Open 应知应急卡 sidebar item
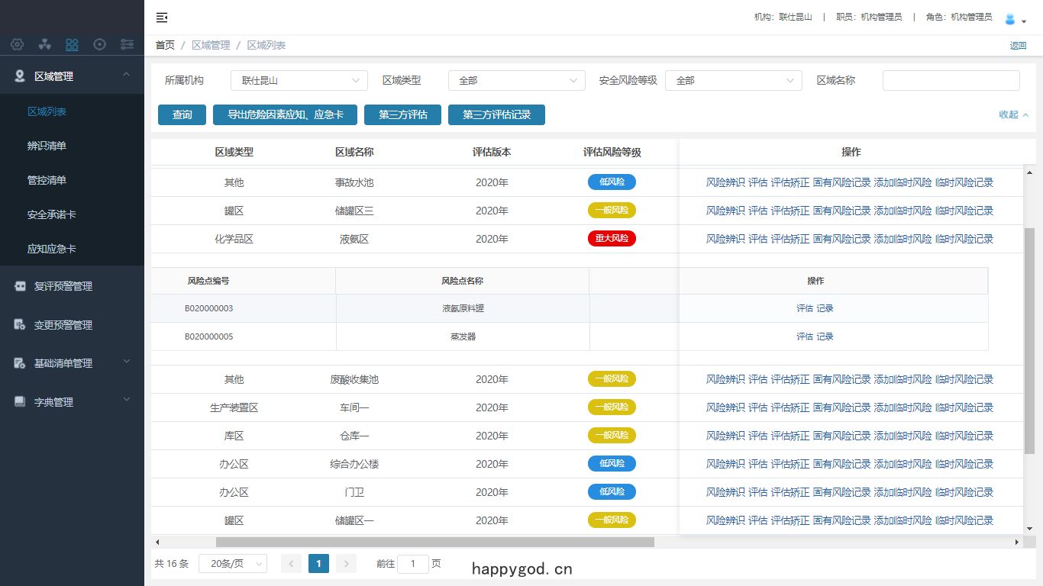 click(51, 249)
